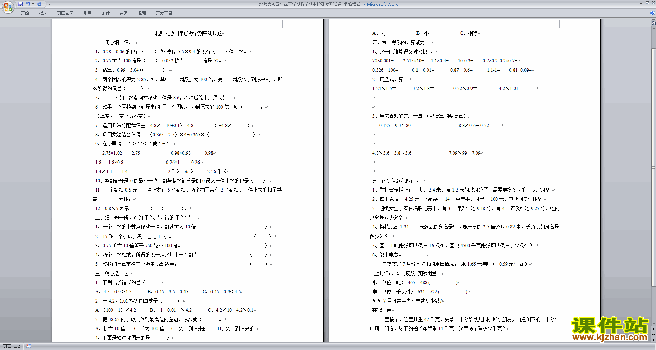The image size is (656, 350).
Task: Click the line 2、用竖式计算
Action: 388,79
